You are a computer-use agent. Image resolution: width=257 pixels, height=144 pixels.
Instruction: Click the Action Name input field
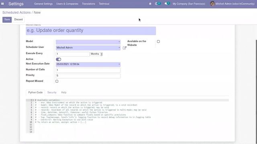pos(91,31)
